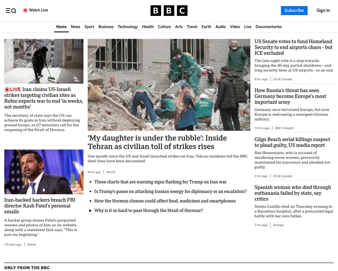This screenshot has height=271, width=338.
Task: Open the Tehran rubble main story image
Action: [169, 85]
